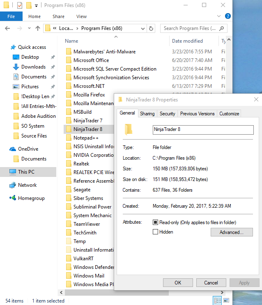Refresh the Program Files (x86) folder

[x=151, y=28]
